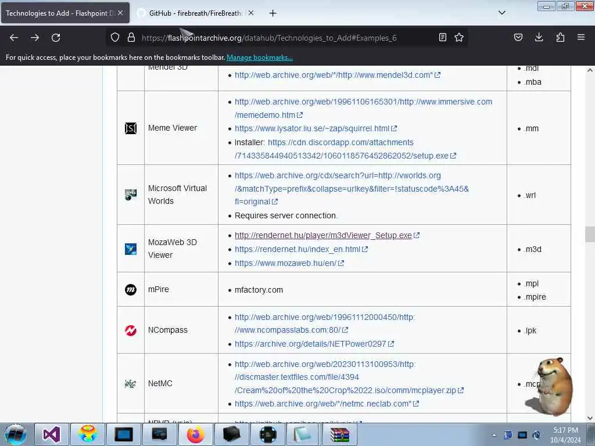The width and height of the screenshot is (595, 446).
Task: Click the page vertical scrollbar thumb
Action: [x=590, y=234]
